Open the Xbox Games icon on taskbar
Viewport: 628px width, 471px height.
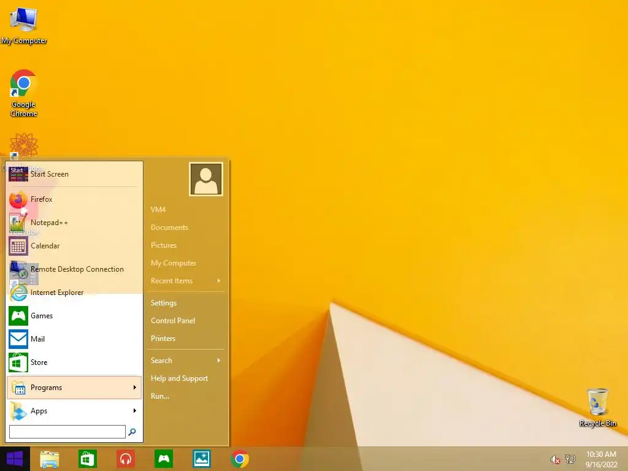[x=164, y=459]
